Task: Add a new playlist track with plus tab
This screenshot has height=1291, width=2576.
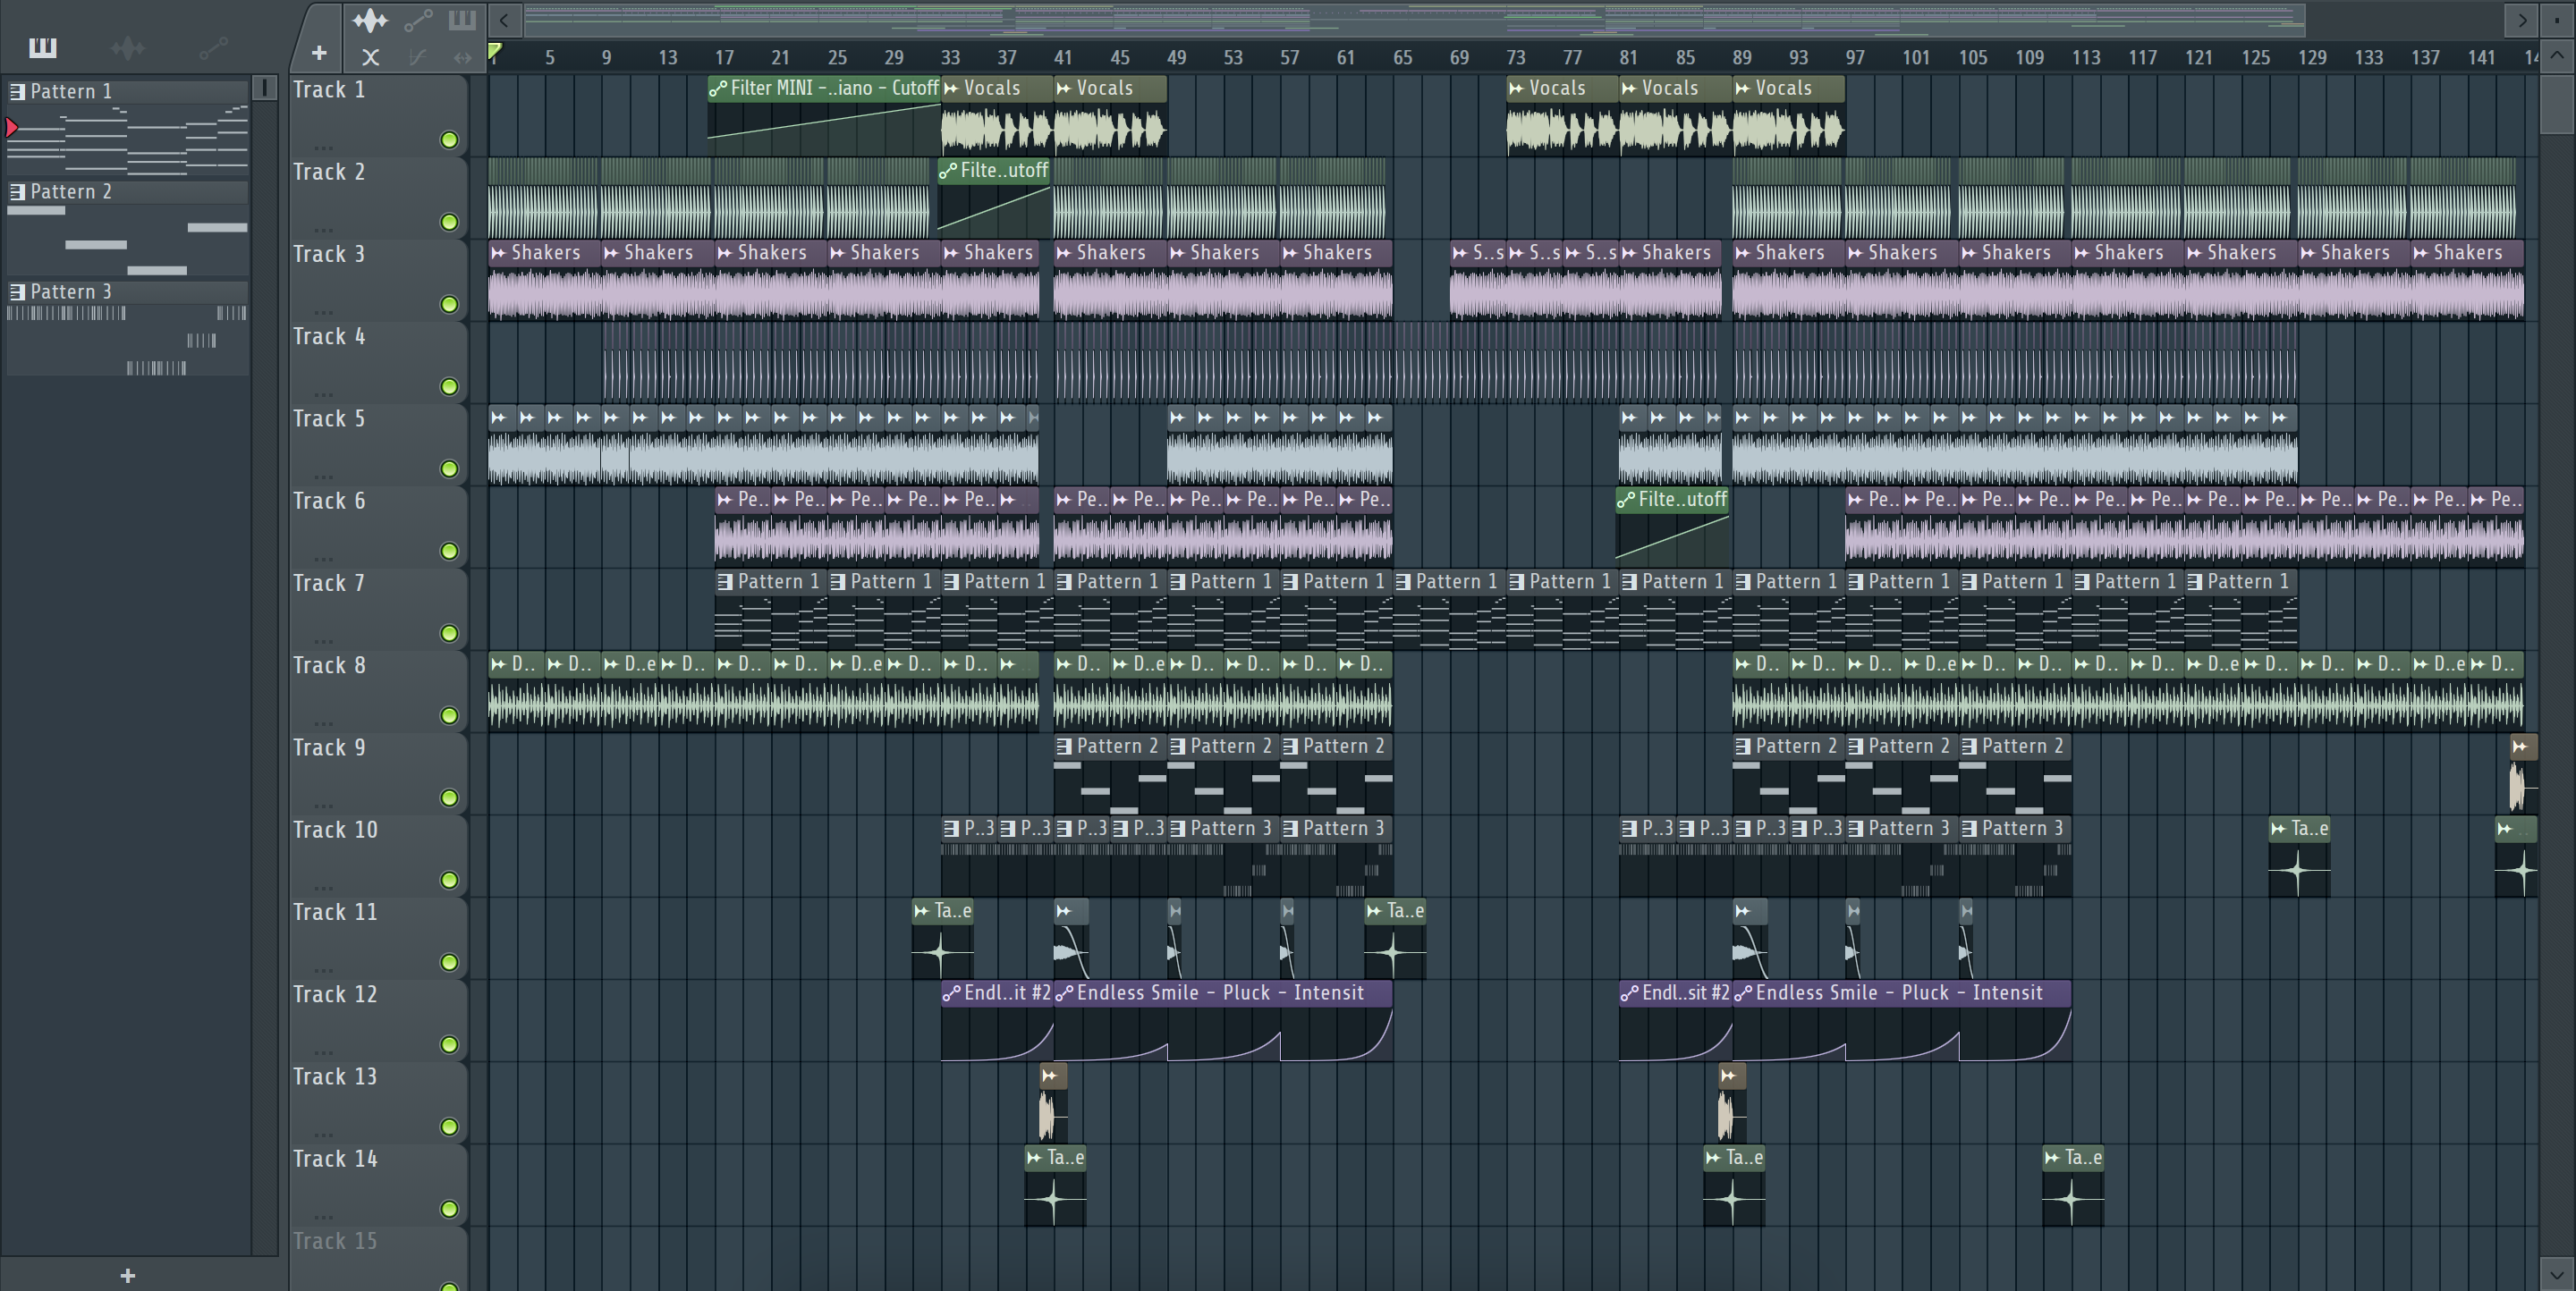Action: click(319, 53)
